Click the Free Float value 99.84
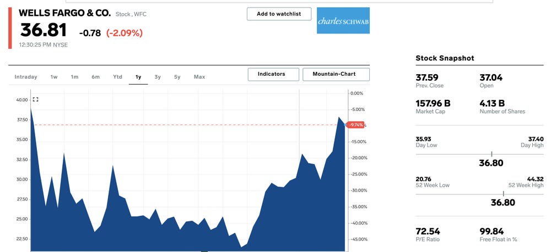Screen dimensions: 551x252 pyautogui.click(x=491, y=231)
